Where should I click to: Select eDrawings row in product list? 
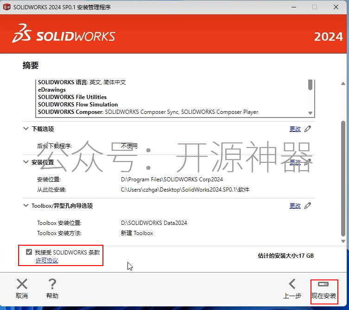coord(52,90)
